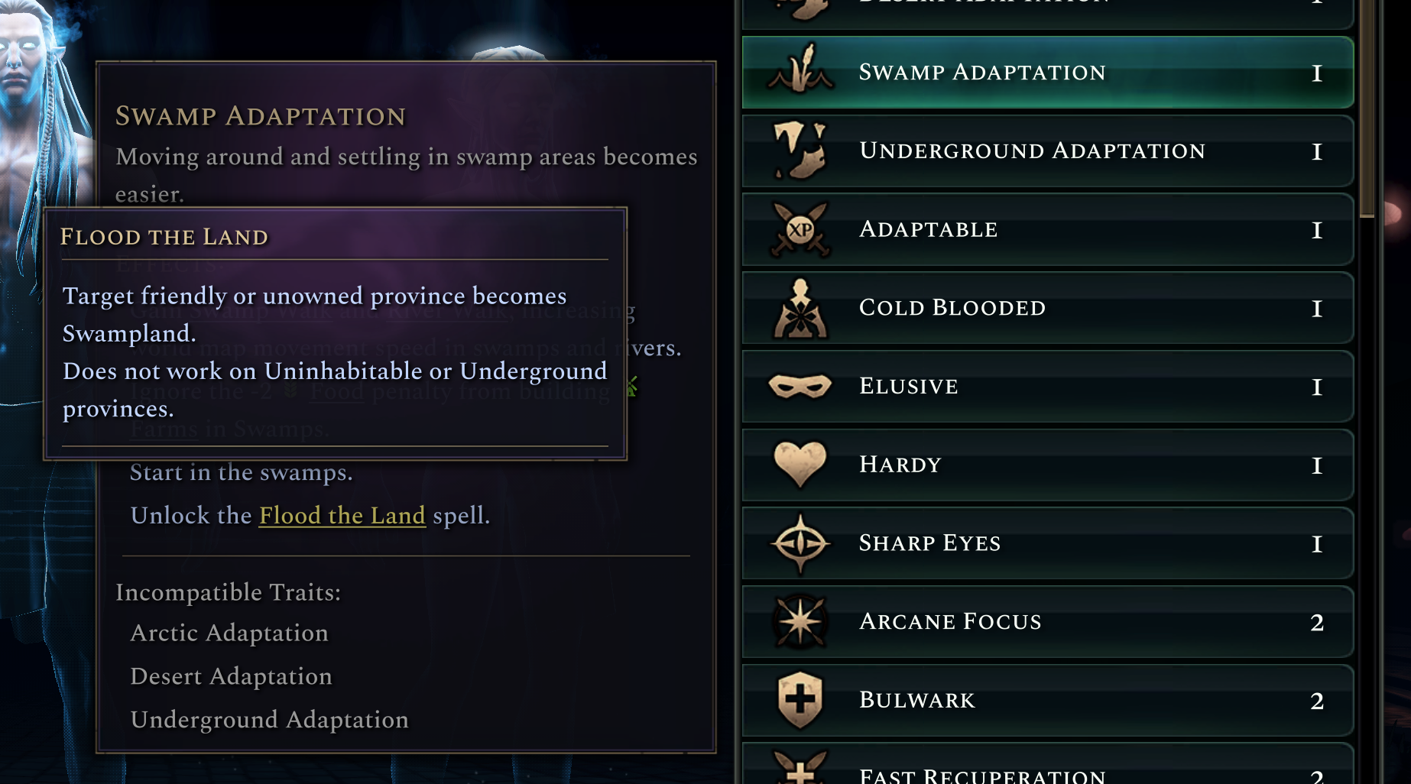
Task: Click the Arcane Focus star icon
Action: [x=800, y=621]
